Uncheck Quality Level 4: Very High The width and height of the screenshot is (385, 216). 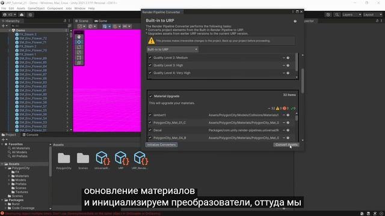click(150, 73)
